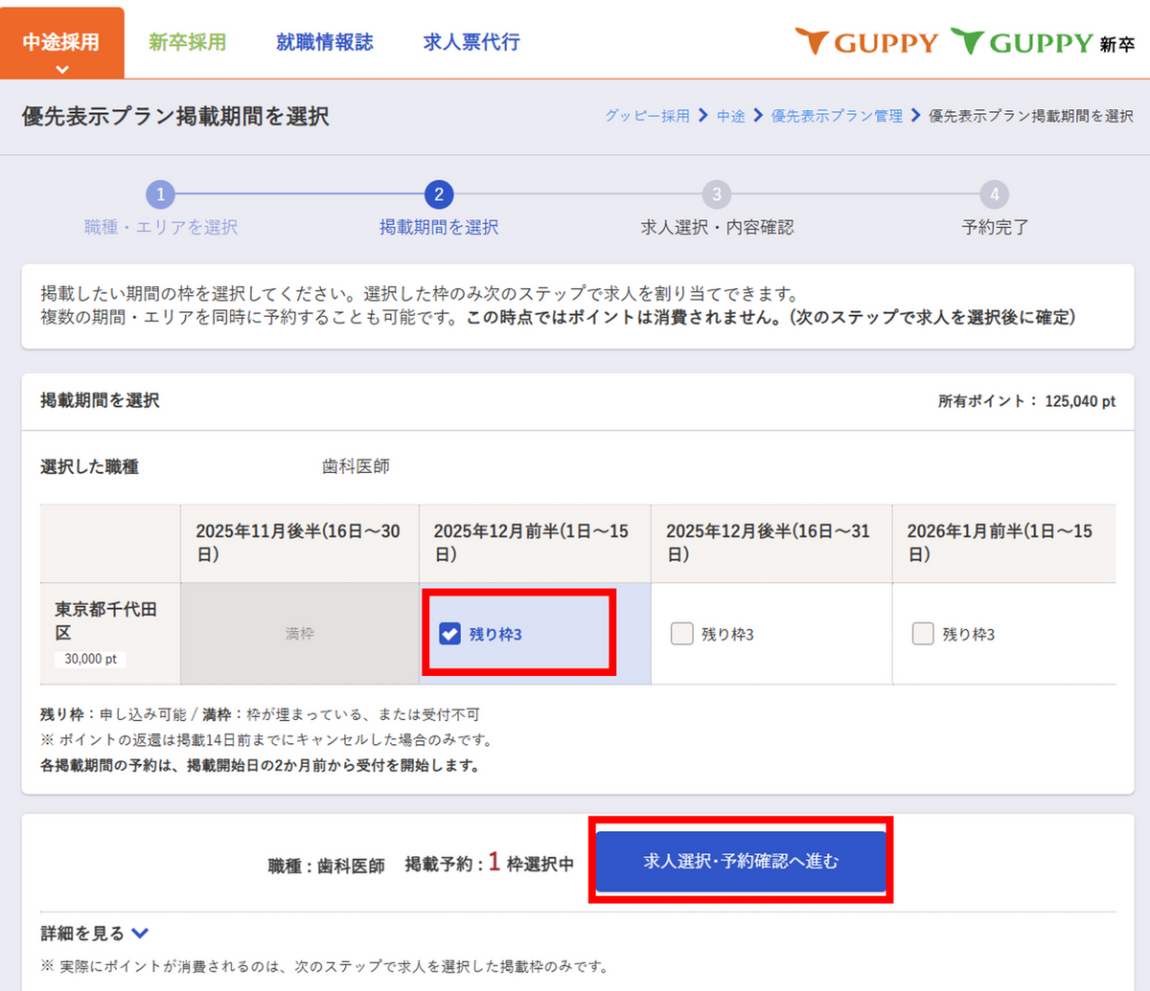The height and width of the screenshot is (991, 1150).
Task: Check the 2025年12月後半 slot checkbox
Action: (681, 634)
